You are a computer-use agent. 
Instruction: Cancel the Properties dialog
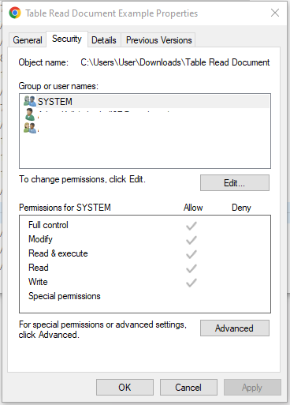[188, 387]
